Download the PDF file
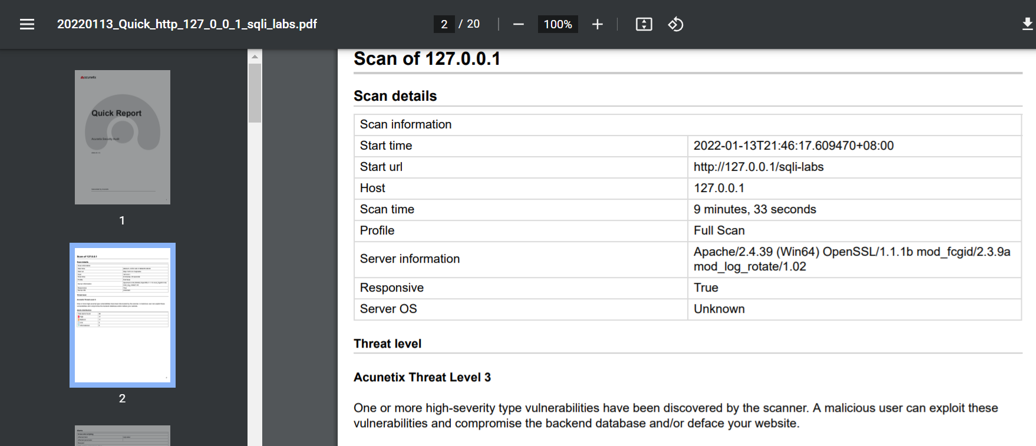Image resolution: width=1036 pixels, height=446 pixels. coord(1027,24)
